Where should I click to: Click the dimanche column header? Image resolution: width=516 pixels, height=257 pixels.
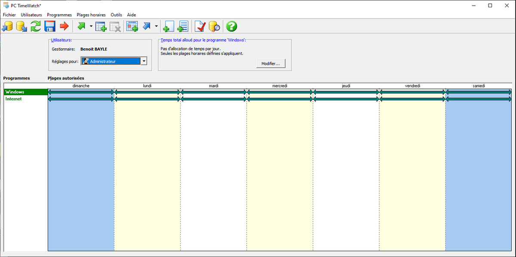pyautogui.click(x=81, y=86)
